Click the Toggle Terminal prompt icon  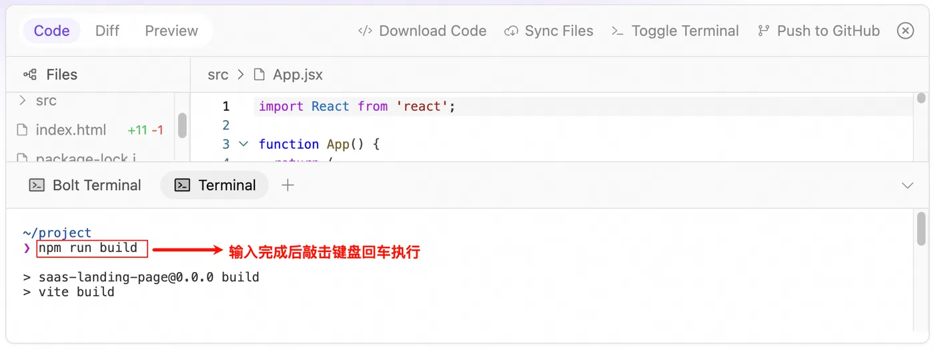[618, 31]
